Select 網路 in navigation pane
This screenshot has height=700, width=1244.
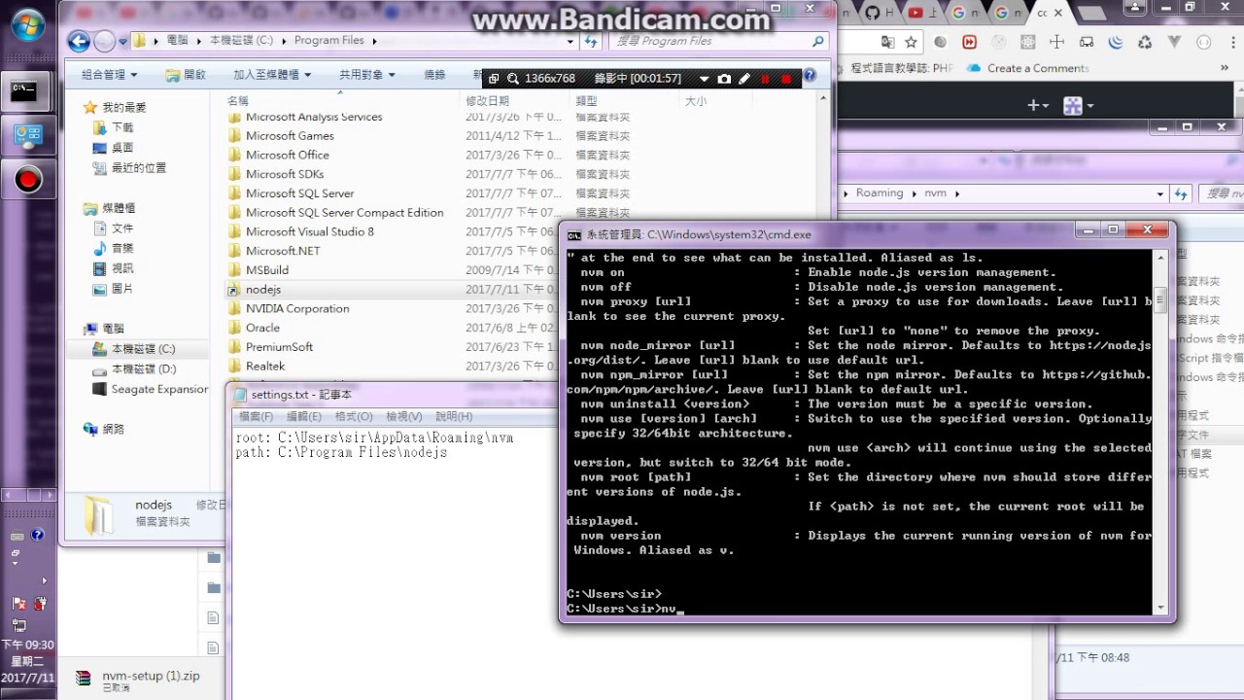pos(113,429)
